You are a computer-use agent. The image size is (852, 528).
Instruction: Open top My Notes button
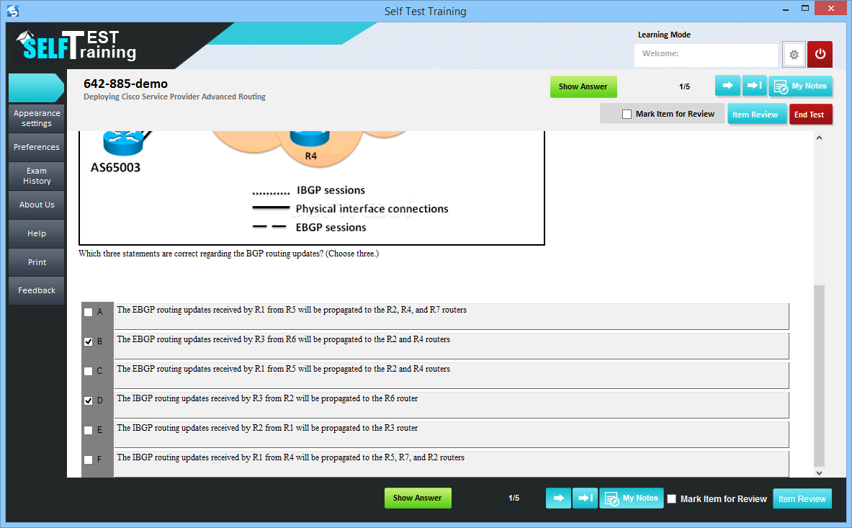[800, 86]
